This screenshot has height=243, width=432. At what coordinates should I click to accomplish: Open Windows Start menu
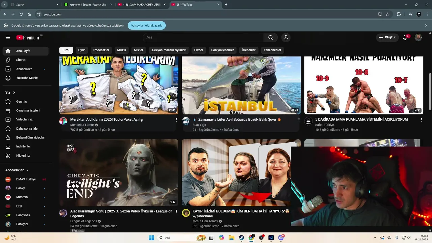click(151, 238)
